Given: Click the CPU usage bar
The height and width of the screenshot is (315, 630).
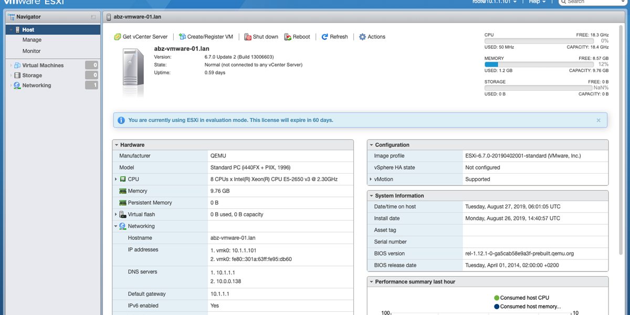Looking at the screenshot, I should click(540, 40).
